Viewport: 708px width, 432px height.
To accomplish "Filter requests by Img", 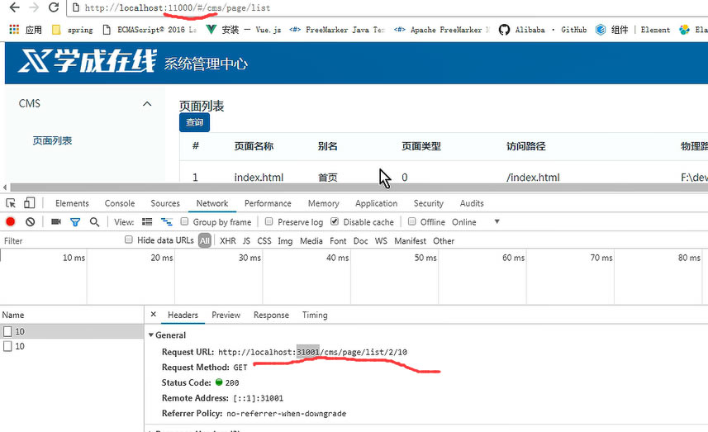I will point(285,241).
